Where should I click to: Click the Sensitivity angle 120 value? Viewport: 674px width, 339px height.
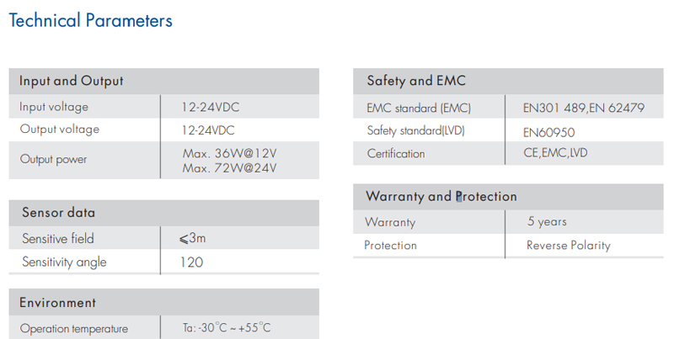191,262
